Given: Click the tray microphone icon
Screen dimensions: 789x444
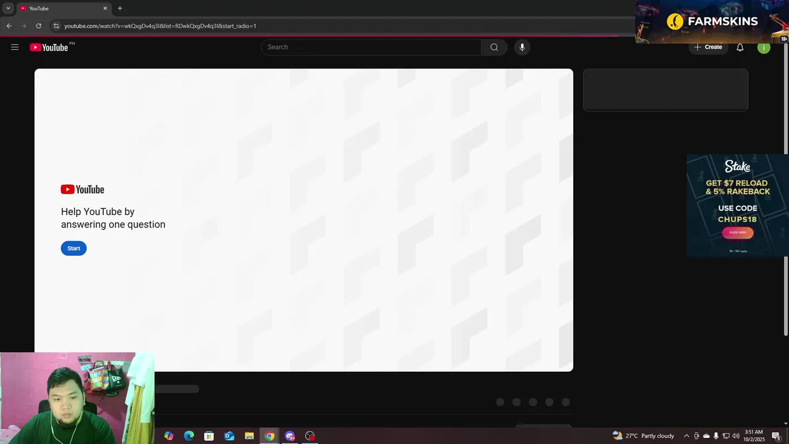Looking at the screenshot, I should (x=716, y=436).
